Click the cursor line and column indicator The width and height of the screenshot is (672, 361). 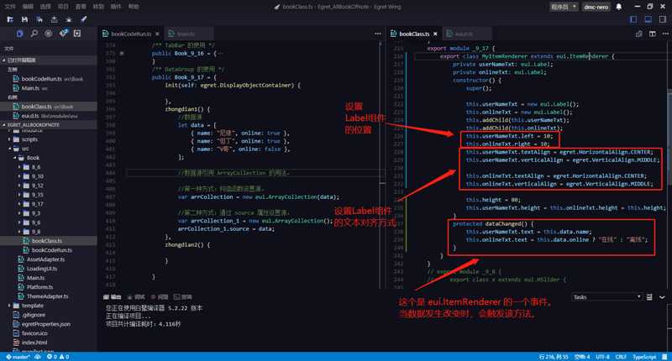[554, 357]
